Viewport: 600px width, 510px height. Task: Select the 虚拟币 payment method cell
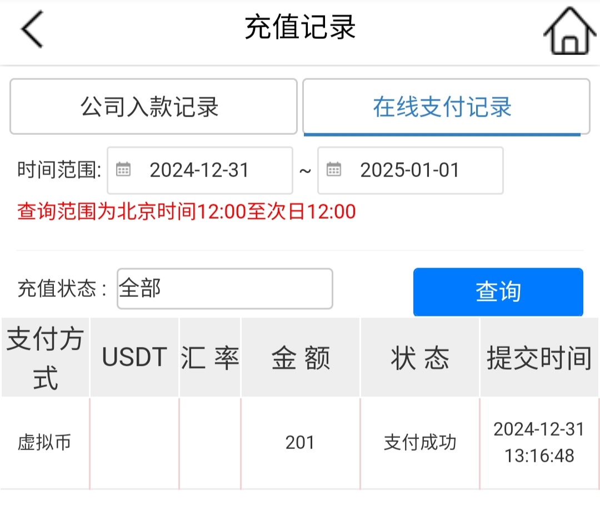click(45, 443)
